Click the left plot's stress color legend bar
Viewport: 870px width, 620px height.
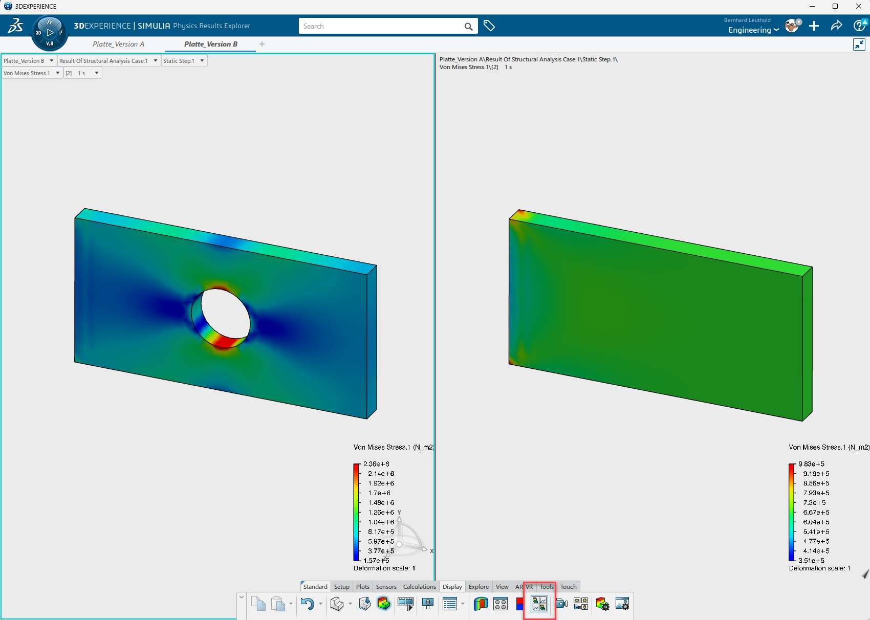[x=356, y=512]
